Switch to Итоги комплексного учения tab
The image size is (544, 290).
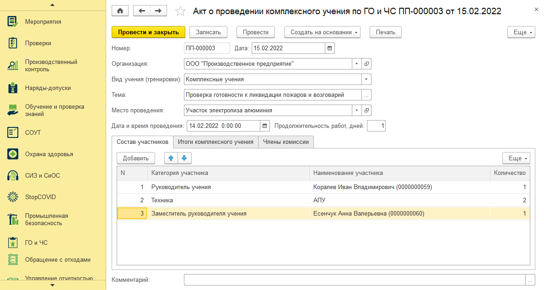point(215,142)
